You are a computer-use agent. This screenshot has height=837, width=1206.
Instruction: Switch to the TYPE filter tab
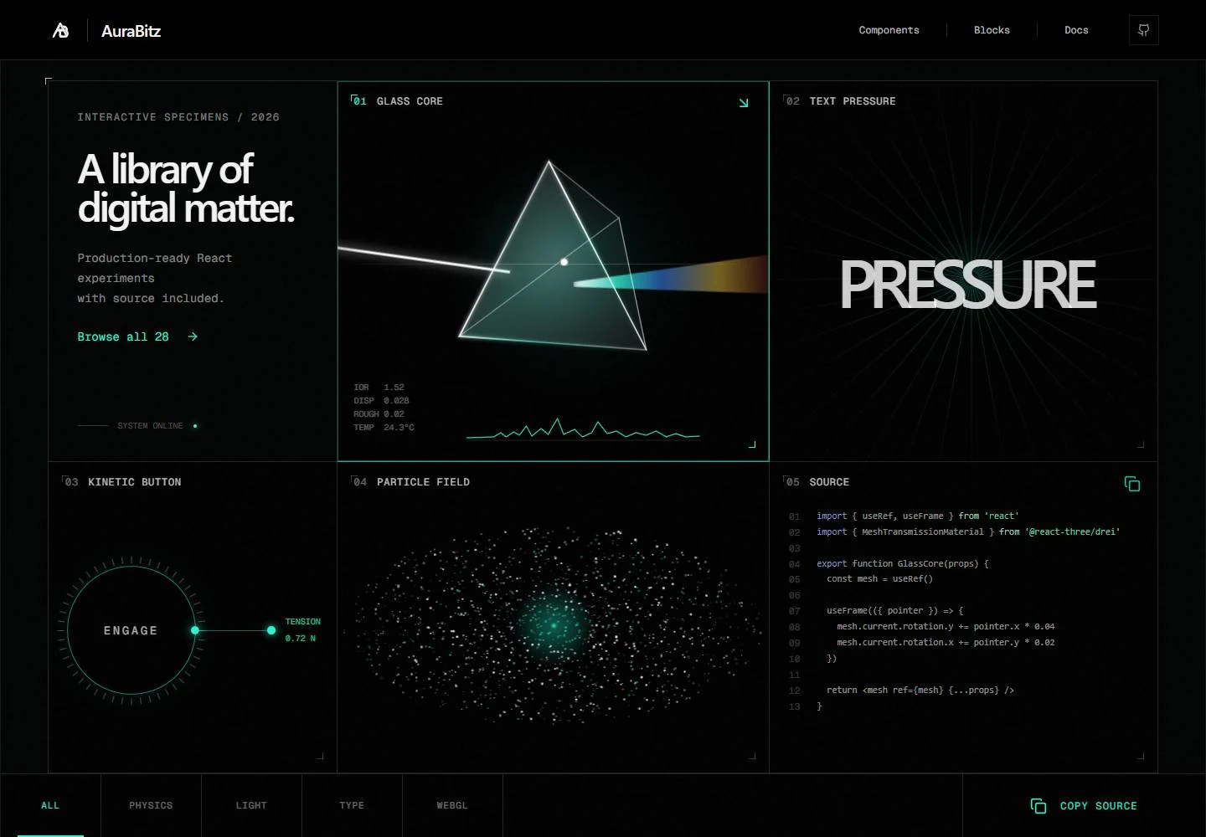point(352,805)
